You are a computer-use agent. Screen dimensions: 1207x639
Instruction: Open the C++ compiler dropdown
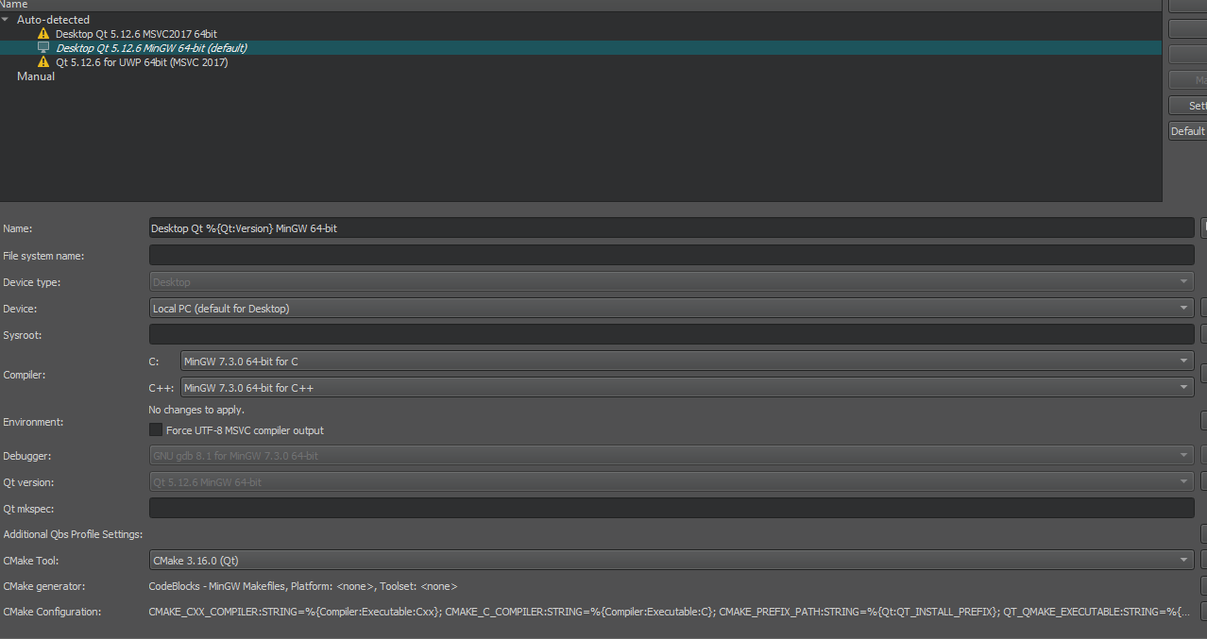click(686, 388)
